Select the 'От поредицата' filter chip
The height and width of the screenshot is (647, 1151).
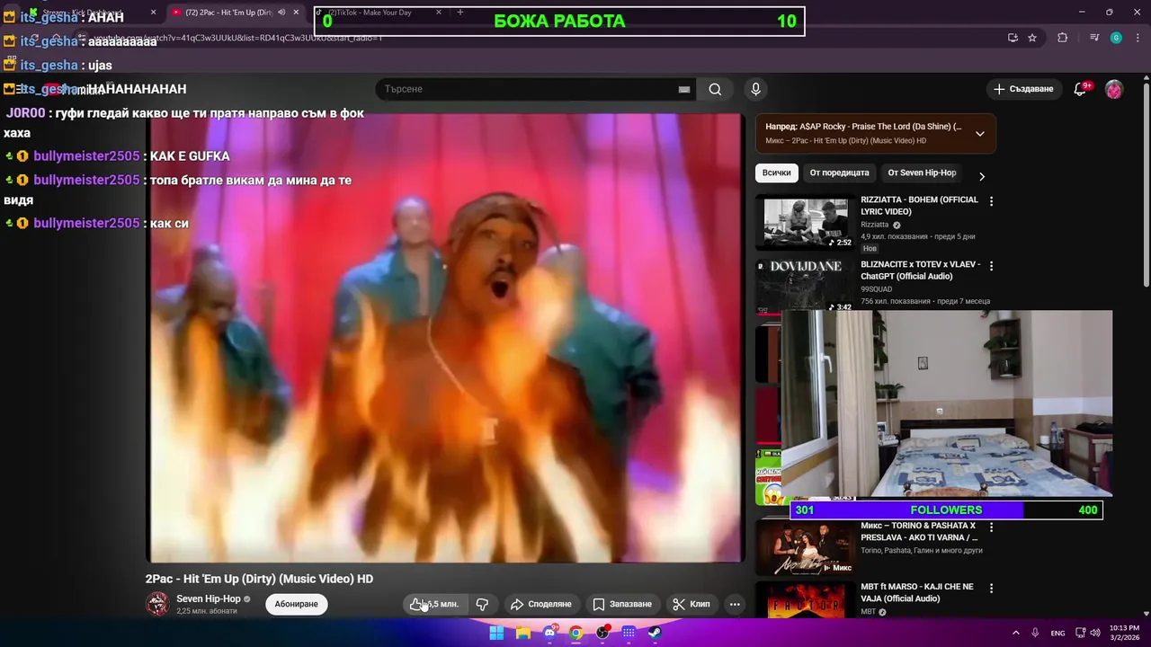pos(839,173)
